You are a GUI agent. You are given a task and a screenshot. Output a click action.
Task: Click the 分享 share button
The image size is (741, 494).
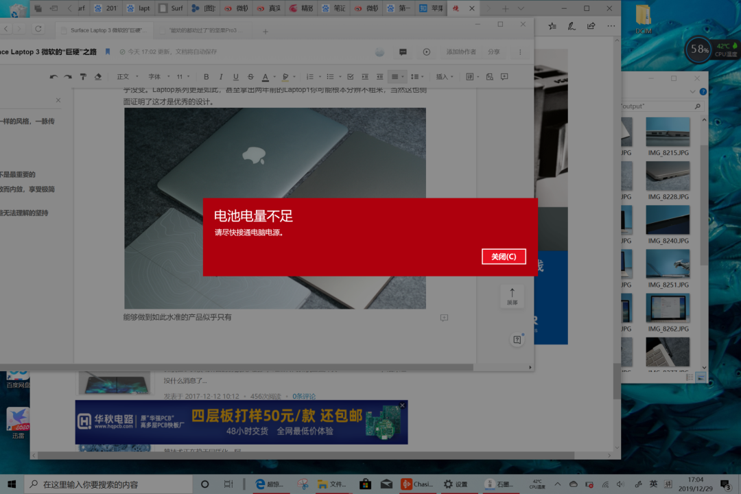[494, 52]
